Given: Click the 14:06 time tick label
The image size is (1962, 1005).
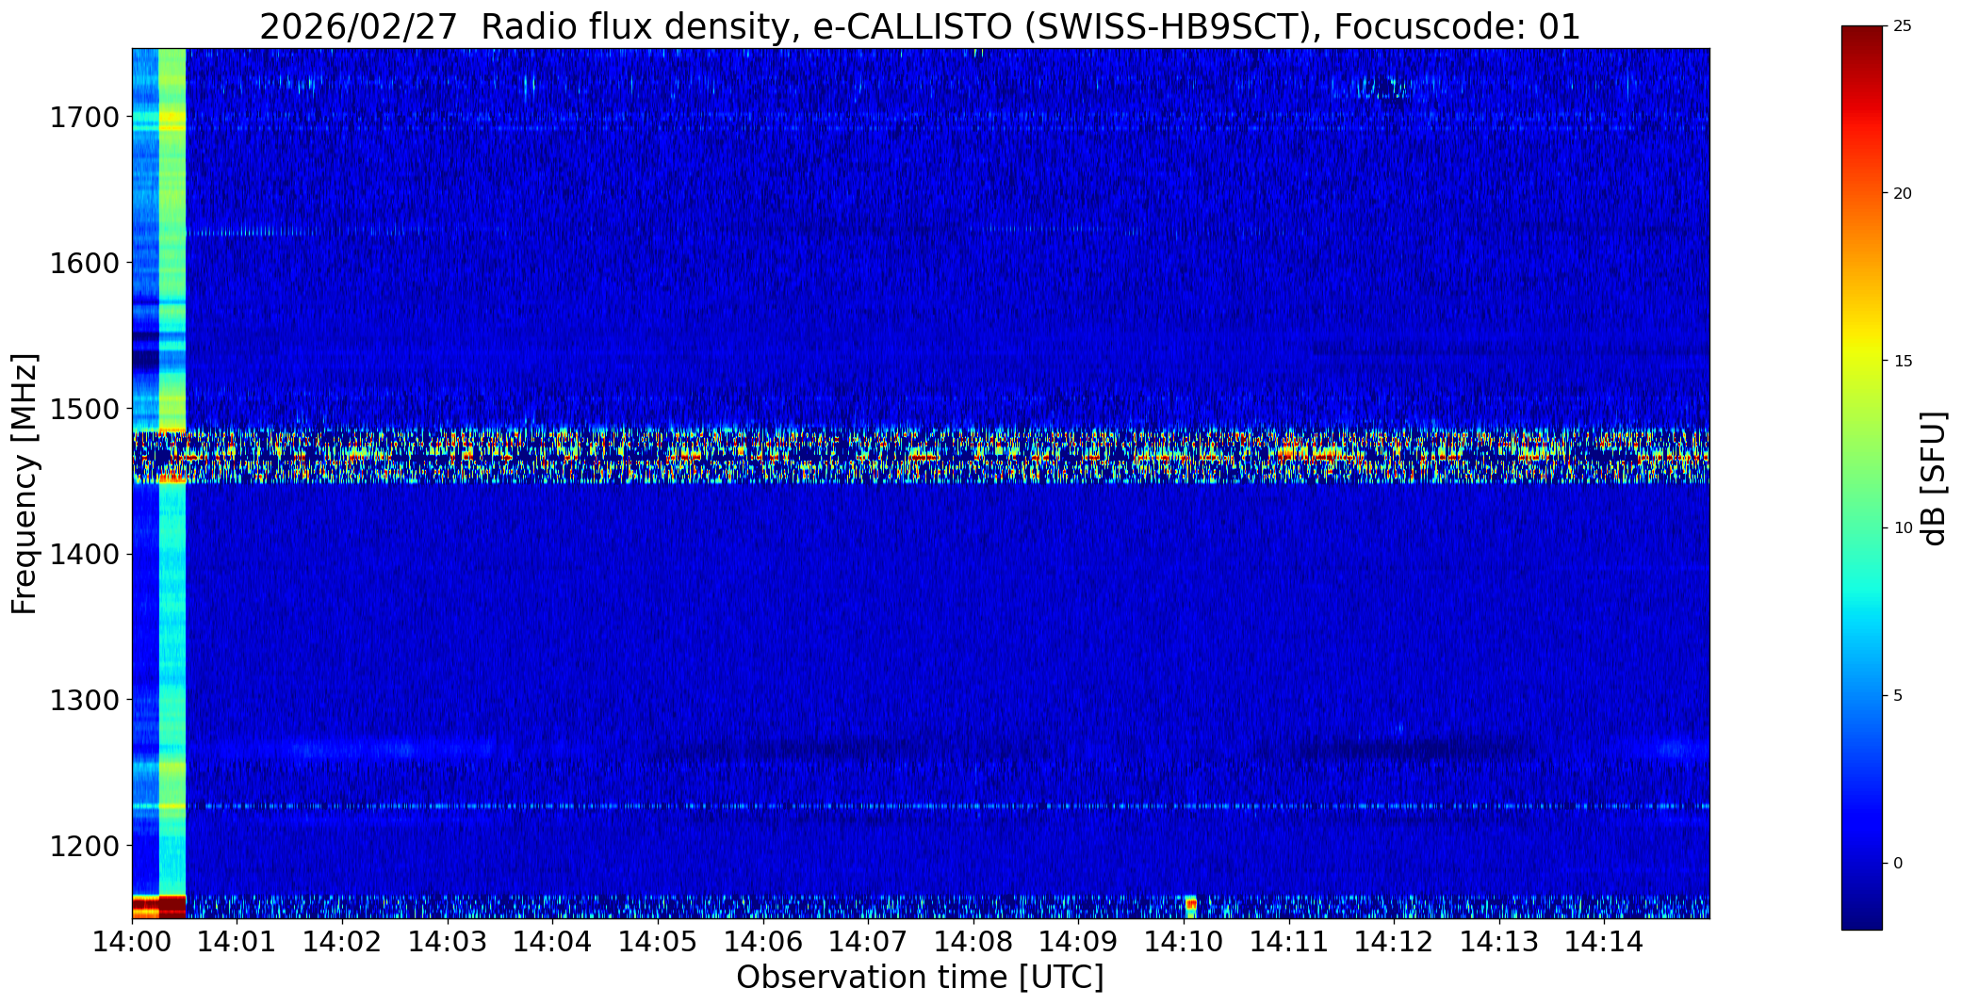Looking at the screenshot, I should [x=763, y=941].
